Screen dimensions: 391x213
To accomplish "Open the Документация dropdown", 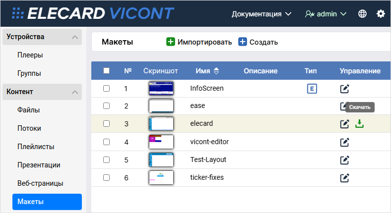I will tap(261, 14).
